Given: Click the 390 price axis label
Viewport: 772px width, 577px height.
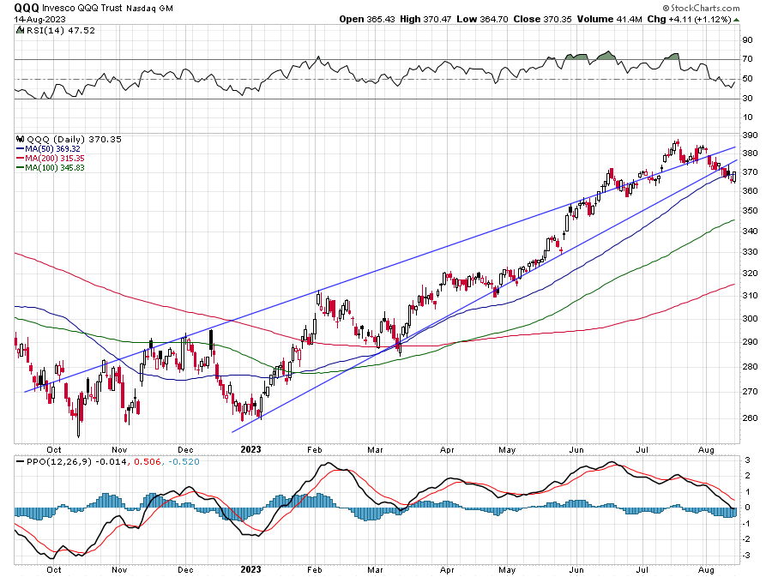Looking at the screenshot, I should (750, 135).
